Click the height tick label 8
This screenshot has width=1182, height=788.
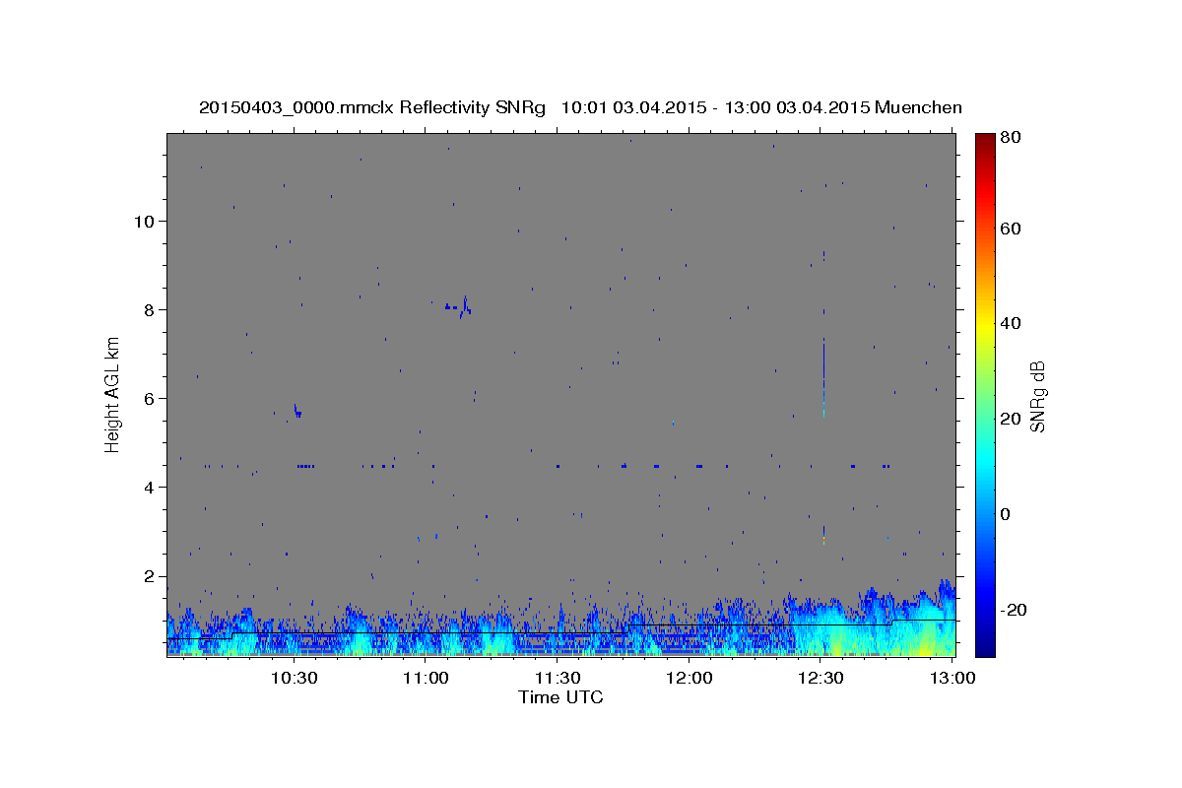coord(148,309)
